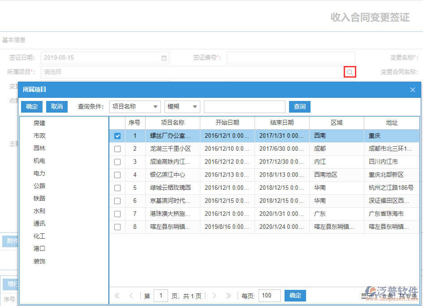Select the 铁路 category in the sidebar

(39, 198)
